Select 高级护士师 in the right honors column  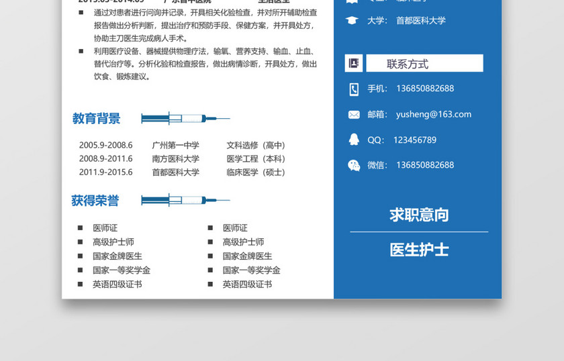[x=243, y=242]
